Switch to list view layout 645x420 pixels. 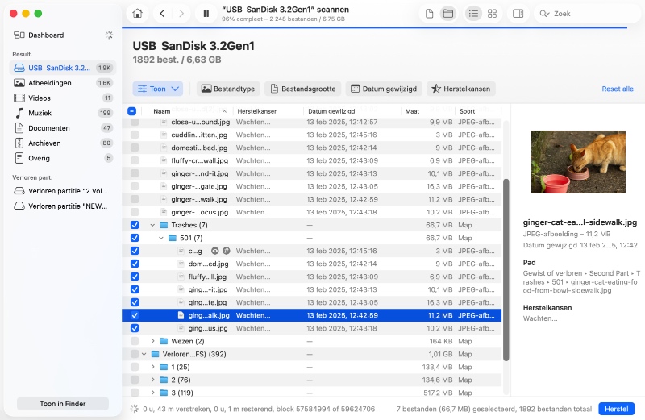click(x=473, y=14)
